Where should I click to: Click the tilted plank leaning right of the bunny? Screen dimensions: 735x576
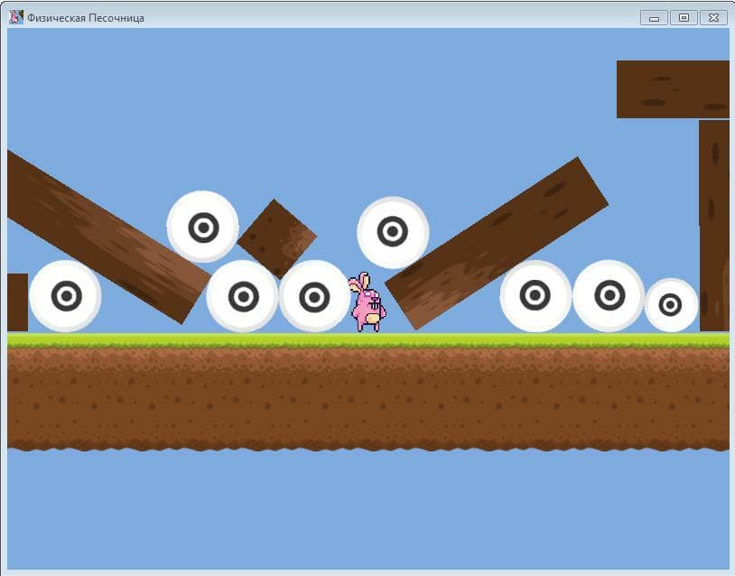tap(497, 243)
